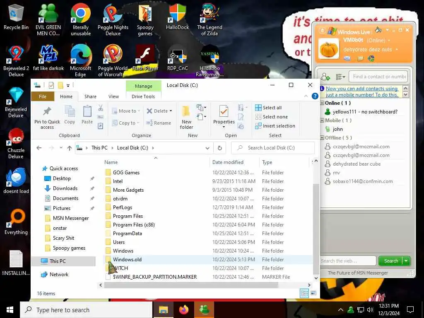Switch to the Home ribbon tab
Screen dimensions: 424x318
(66, 96)
